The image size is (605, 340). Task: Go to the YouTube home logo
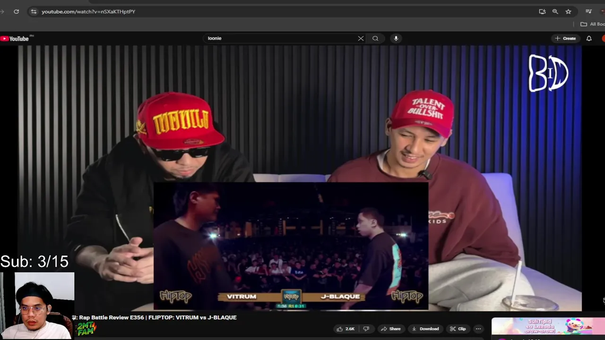pos(16,38)
